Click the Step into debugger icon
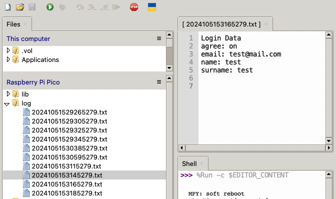 [92, 7]
